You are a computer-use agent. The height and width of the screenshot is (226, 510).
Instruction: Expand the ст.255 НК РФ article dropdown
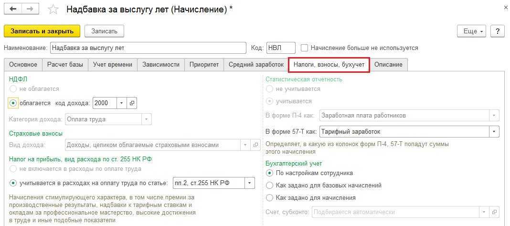[x=250, y=183]
